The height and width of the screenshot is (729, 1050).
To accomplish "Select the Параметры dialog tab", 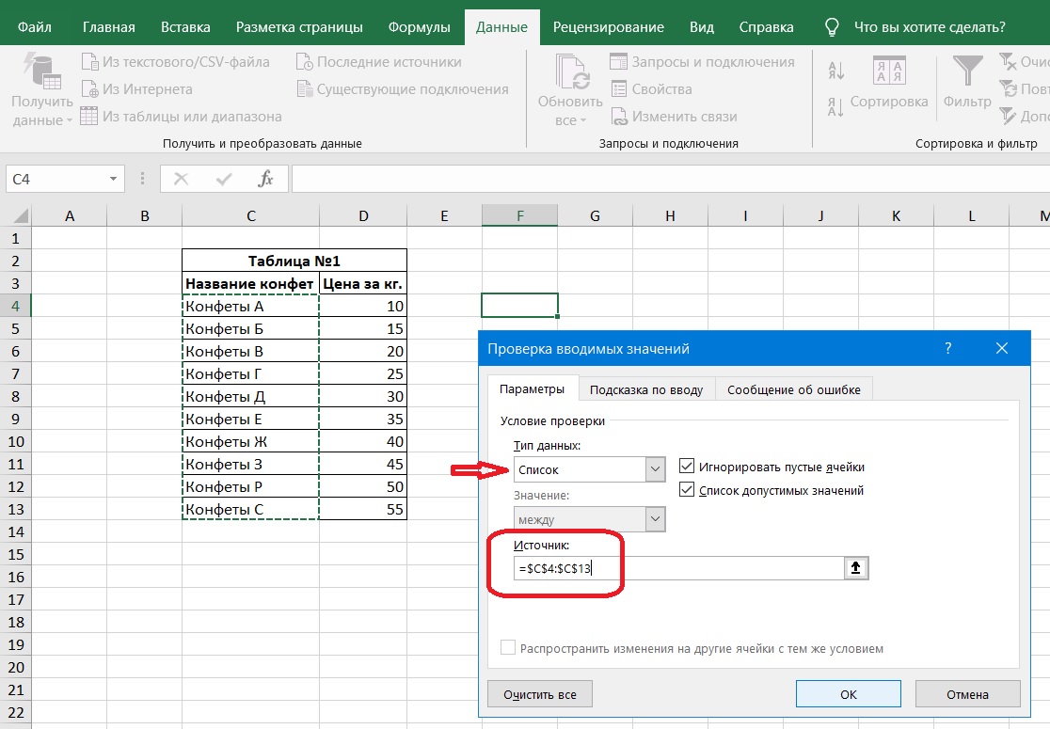I will (x=532, y=388).
